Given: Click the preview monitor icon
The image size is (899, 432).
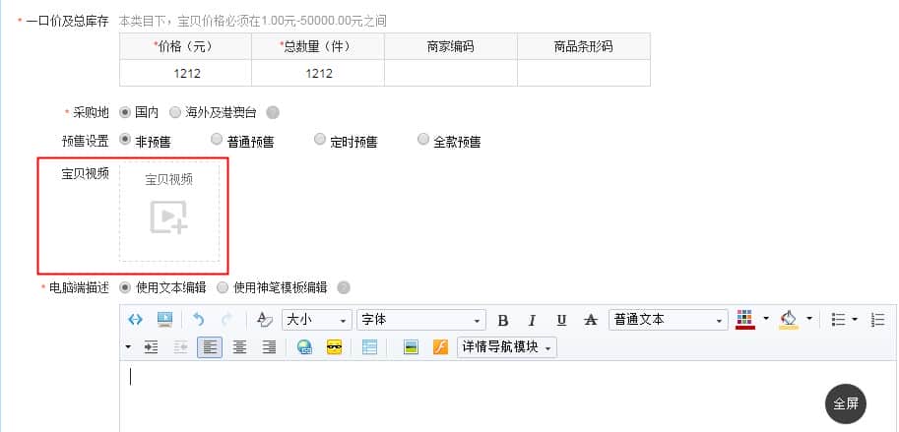Looking at the screenshot, I should (x=164, y=320).
